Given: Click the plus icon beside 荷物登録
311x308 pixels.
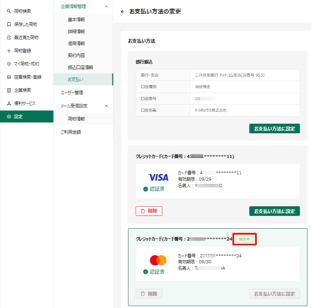Looking at the screenshot, I should pos(9,51).
